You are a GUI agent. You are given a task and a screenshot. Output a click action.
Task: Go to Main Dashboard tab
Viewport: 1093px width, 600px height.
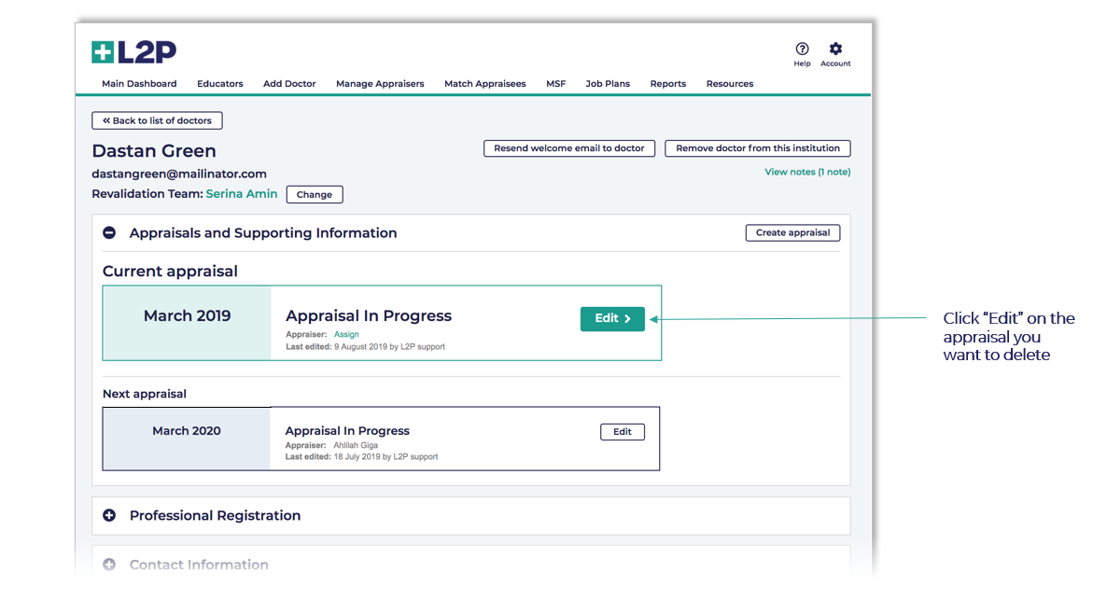click(139, 84)
